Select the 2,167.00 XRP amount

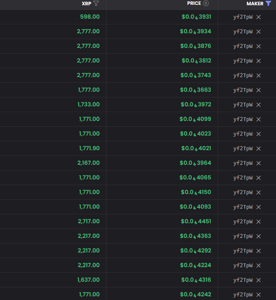click(x=88, y=163)
